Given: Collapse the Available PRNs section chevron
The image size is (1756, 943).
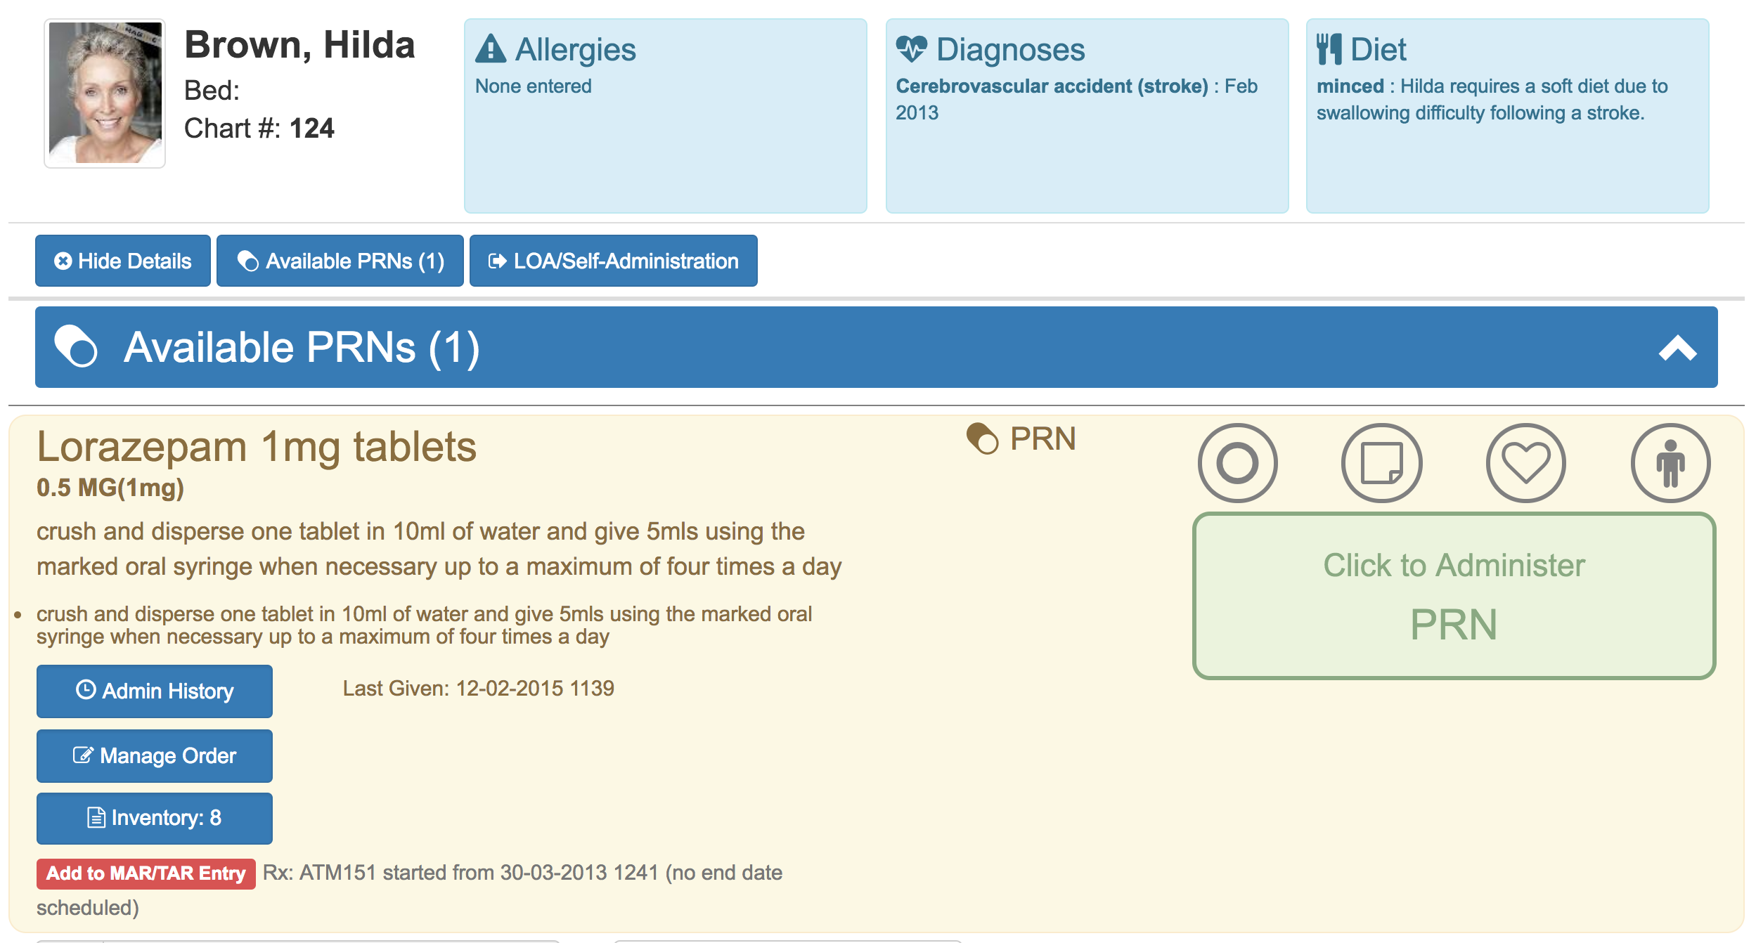Looking at the screenshot, I should (1677, 348).
